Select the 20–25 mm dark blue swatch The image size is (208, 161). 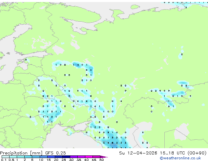[x=58, y=157]
